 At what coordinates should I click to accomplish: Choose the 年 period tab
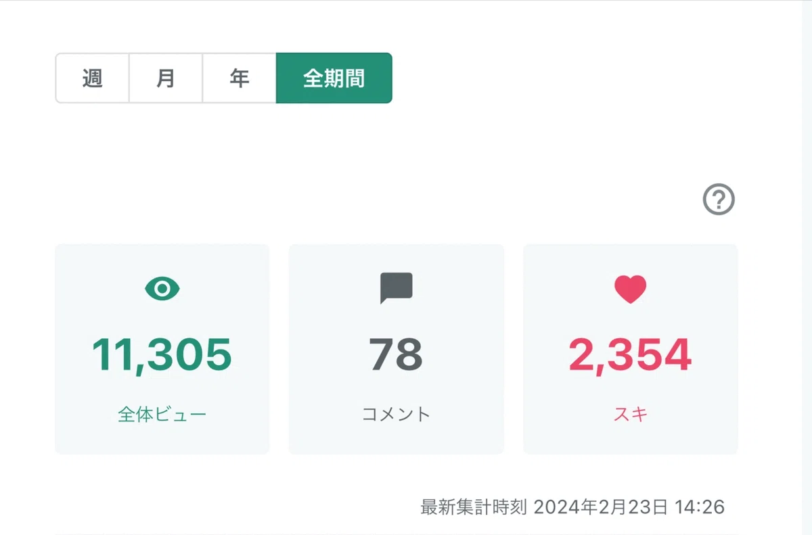[x=240, y=78]
